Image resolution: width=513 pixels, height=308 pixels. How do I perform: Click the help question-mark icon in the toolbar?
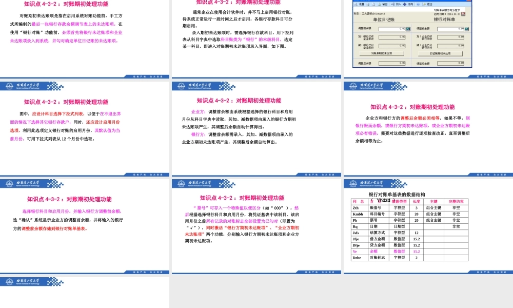pos(417,4)
